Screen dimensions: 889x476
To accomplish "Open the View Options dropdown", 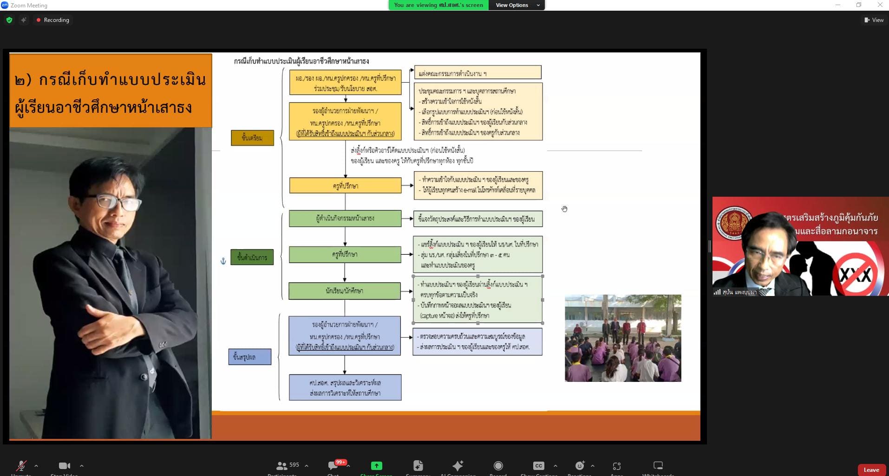I will (517, 5).
